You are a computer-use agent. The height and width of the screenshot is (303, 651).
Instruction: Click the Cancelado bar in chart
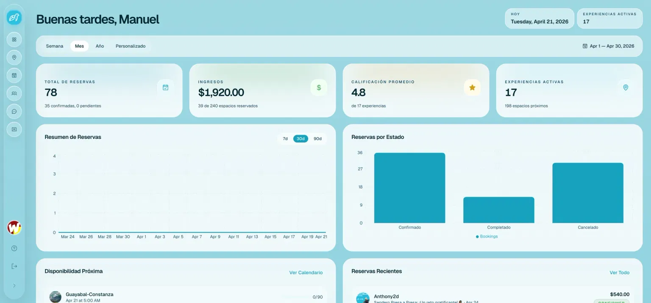[x=588, y=193]
